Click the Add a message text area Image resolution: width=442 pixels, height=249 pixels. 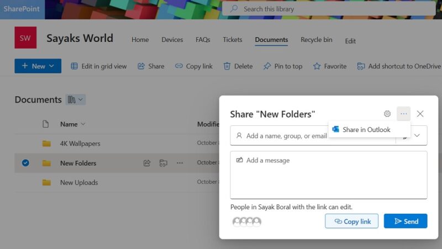(x=329, y=175)
